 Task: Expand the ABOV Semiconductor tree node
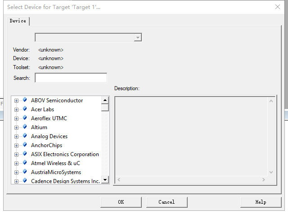click(17, 101)
